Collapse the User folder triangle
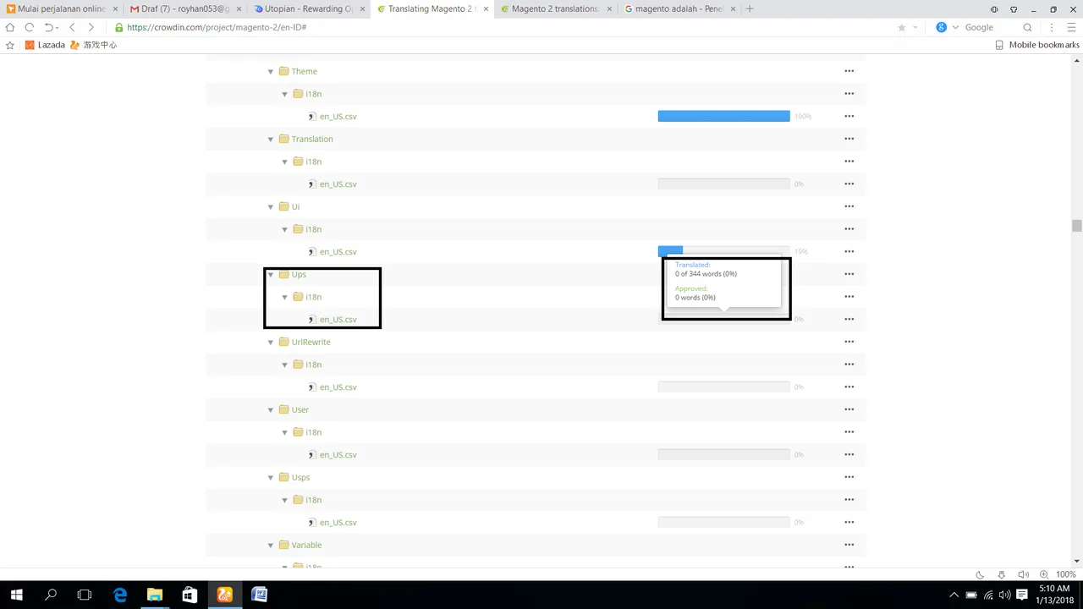This screenshot has width=1083, height=609. click(x=272, y=409)
